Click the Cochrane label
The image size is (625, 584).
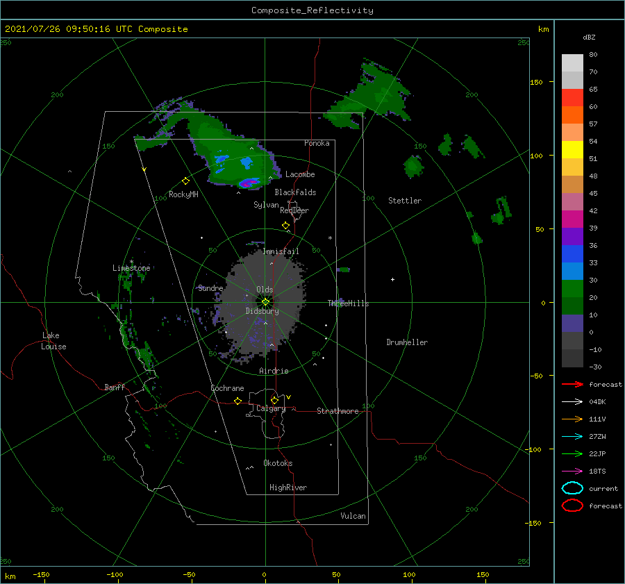point(227,388)
